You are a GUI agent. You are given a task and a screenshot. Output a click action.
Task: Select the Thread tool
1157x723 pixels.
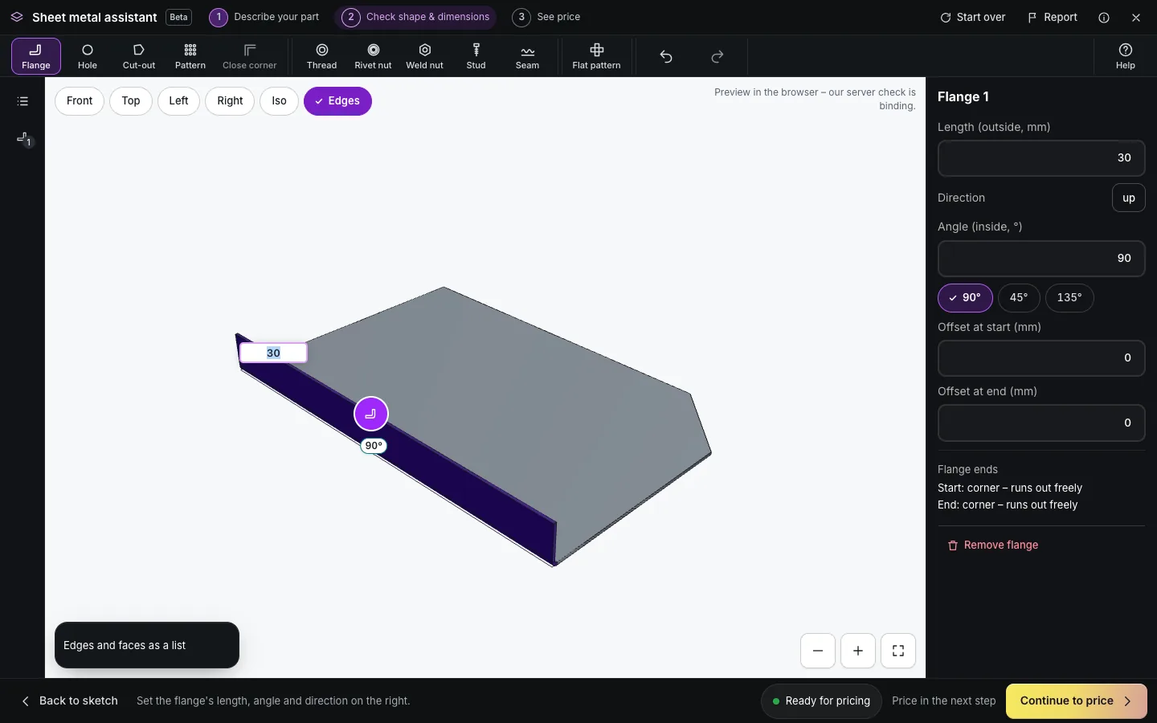[322, 56]
